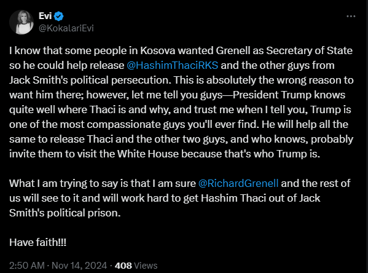Click the Nov 14, 2024 date
This screenshot has height=273, width=368.
tap(79, 266)
